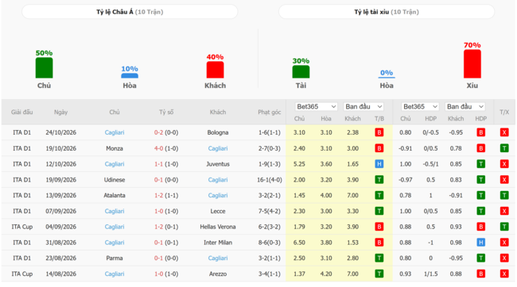Click red B result badge in Bologna T/B column
Viewport: 517px width, 287px height.
(x=379, y=132)
